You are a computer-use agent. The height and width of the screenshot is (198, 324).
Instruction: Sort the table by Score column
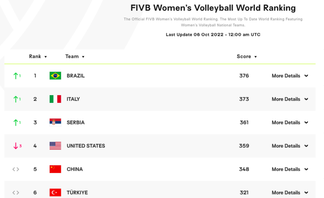click(247, 56)
